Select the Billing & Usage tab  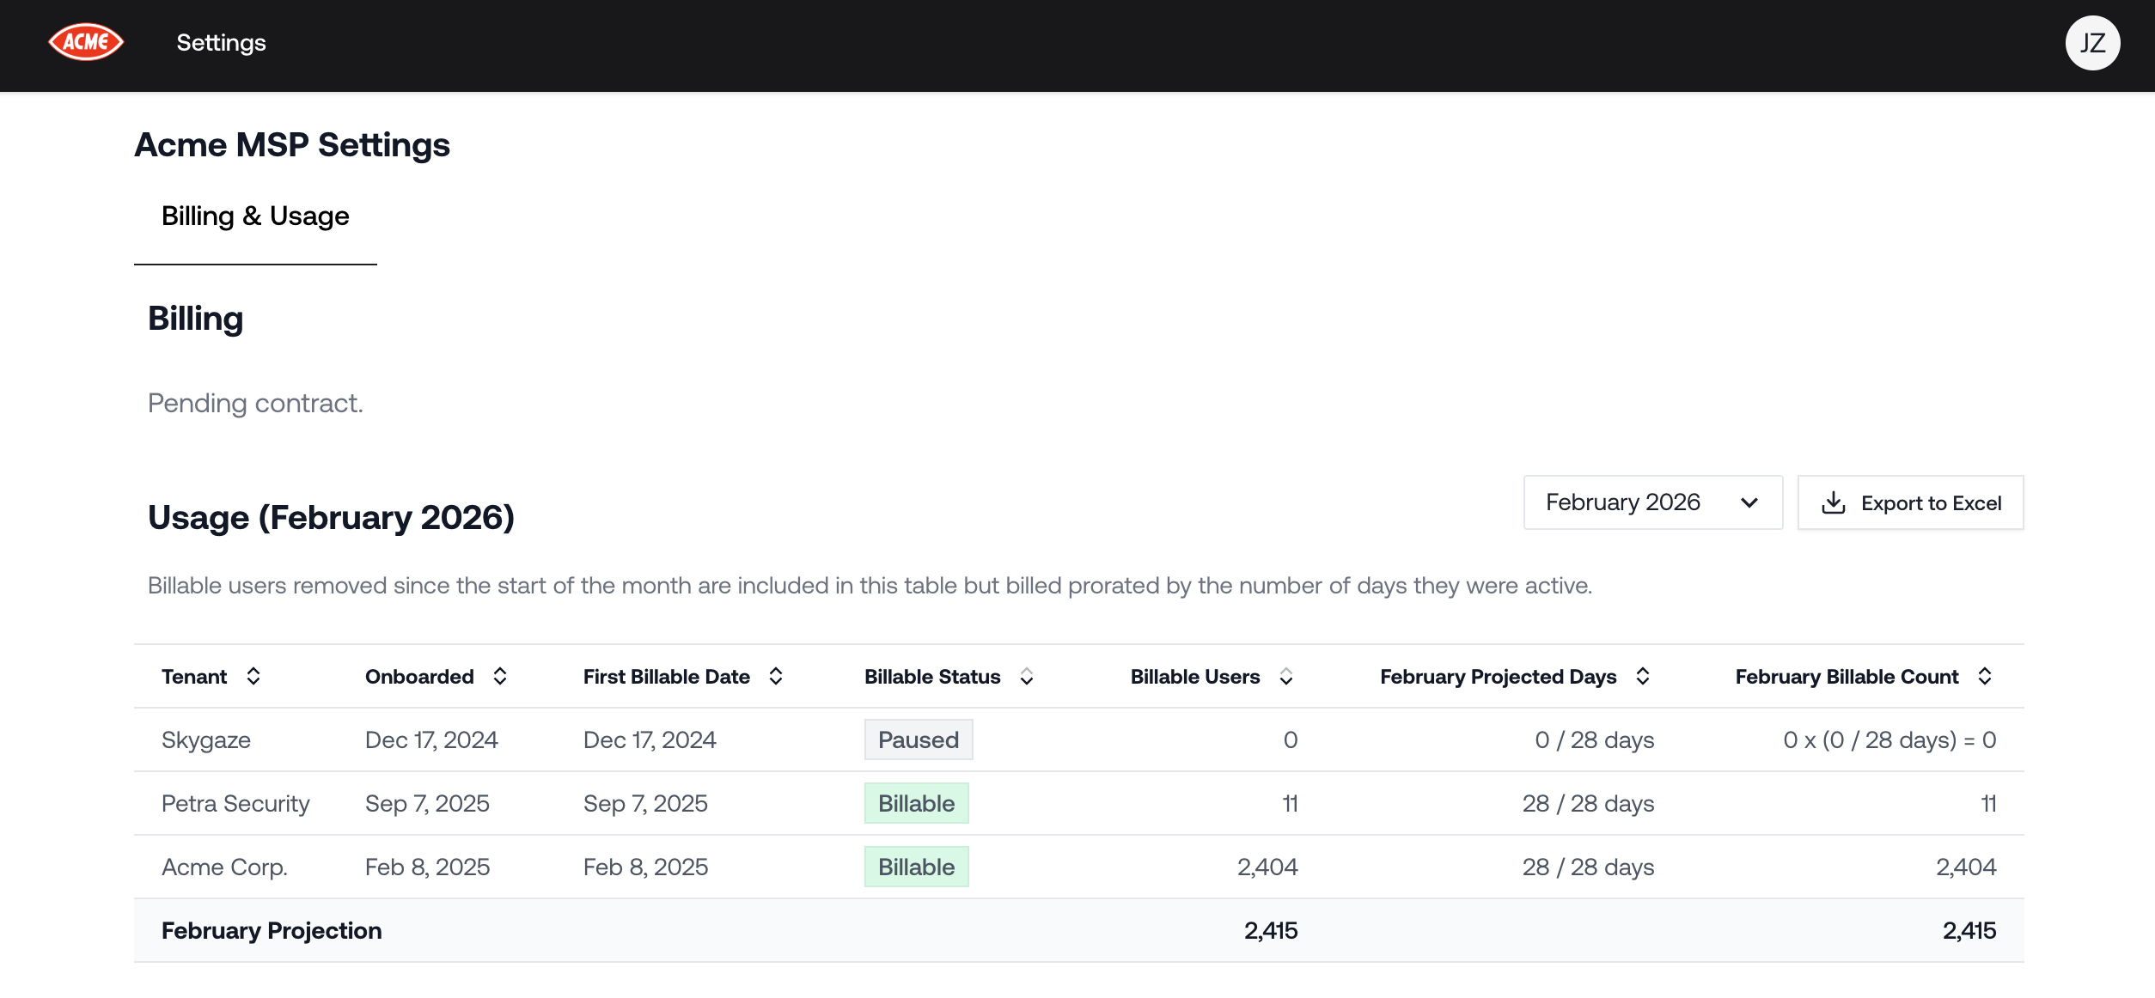255,216
